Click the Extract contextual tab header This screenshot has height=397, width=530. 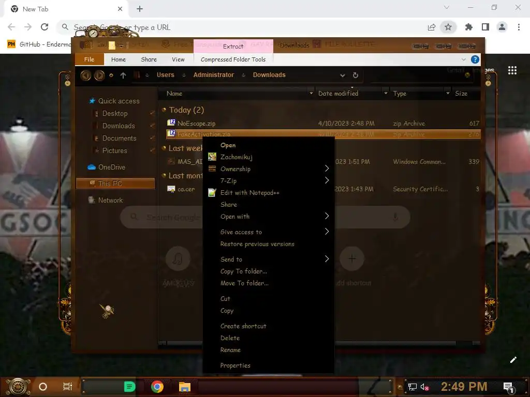click(233, 46)
